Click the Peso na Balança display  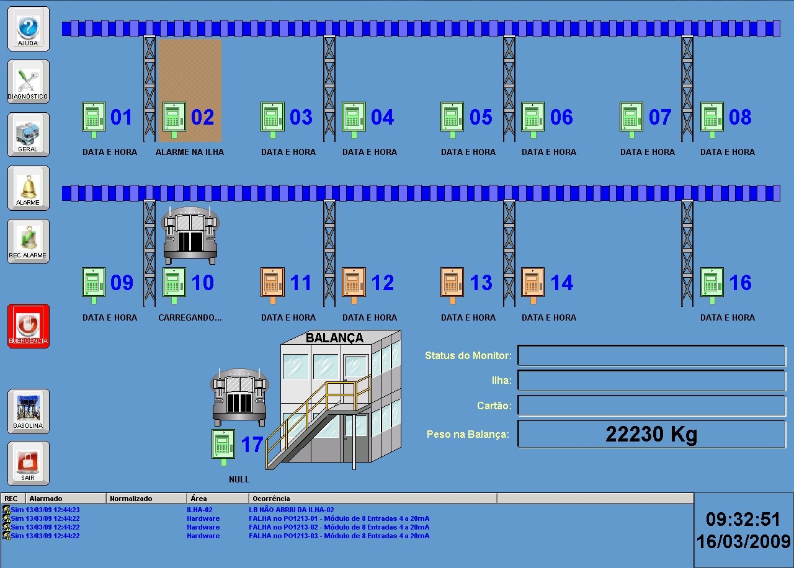[x=651, y=434]
